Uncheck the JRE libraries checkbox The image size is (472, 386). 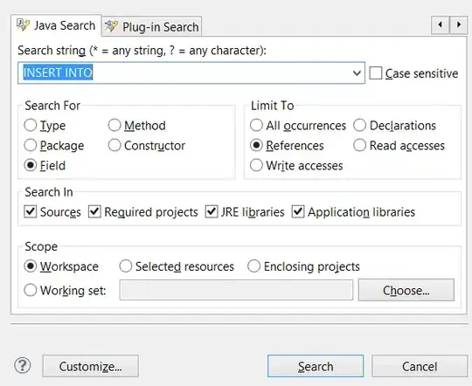coord(212,212)
